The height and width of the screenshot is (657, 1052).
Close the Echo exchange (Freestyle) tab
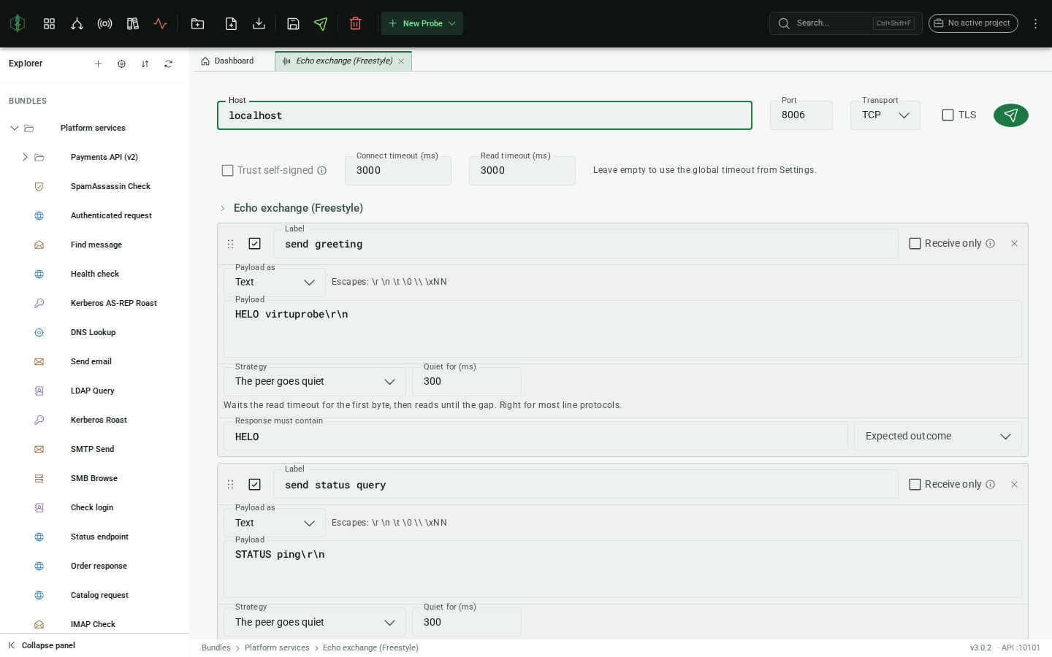pyautogui.click(x=401, y=61)
